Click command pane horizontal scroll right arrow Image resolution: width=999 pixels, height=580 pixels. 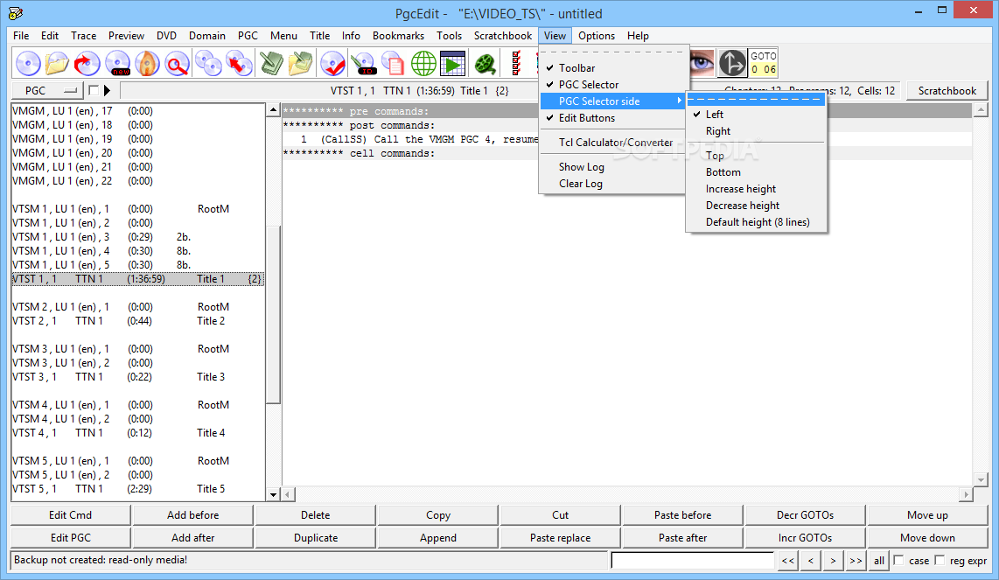pos(967,494)
